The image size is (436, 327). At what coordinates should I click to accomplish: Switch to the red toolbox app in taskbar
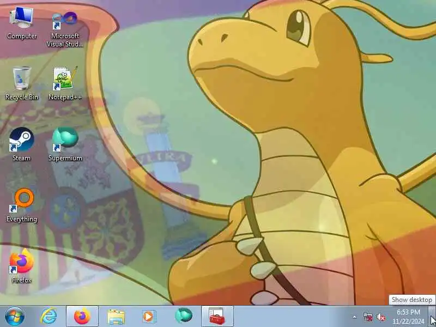(217, 316)
